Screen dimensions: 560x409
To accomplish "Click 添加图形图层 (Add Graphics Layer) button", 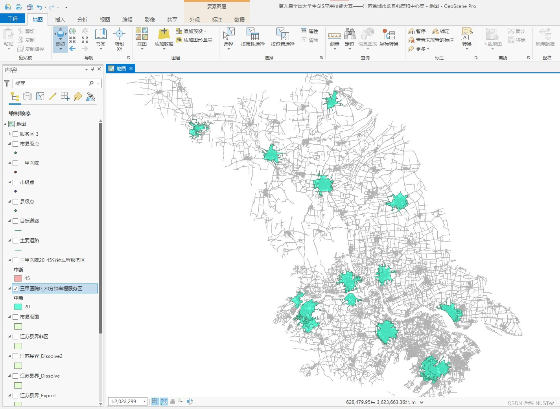I will click(194, 40).
